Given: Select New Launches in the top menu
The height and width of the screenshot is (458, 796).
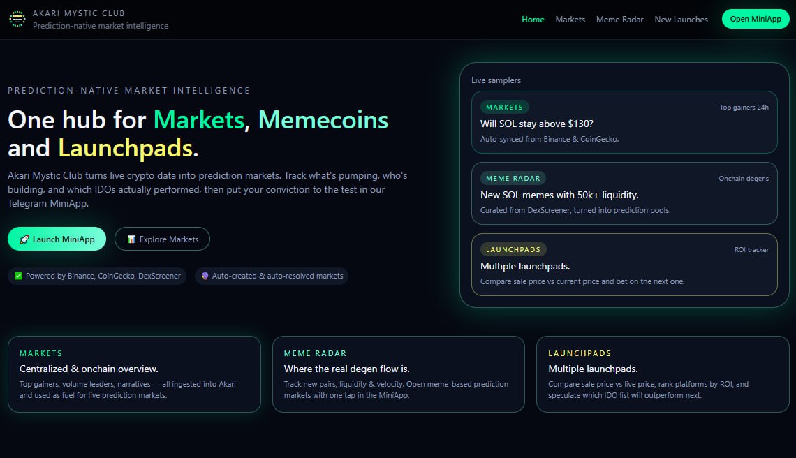Looking at the screenshot, I should pyautogui.click(x=681, y=20).
